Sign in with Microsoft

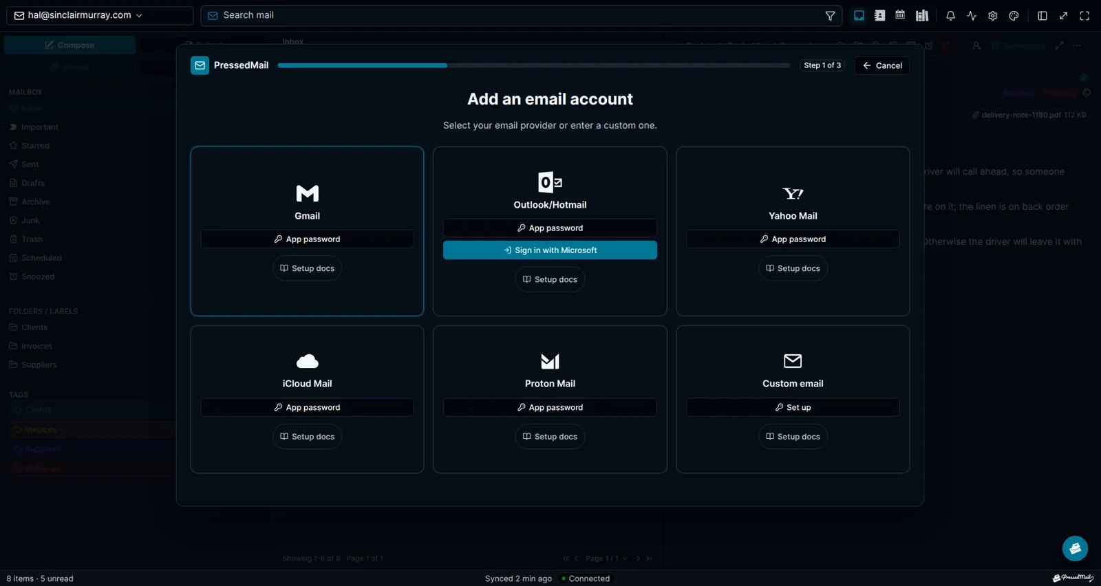[550, 250]
